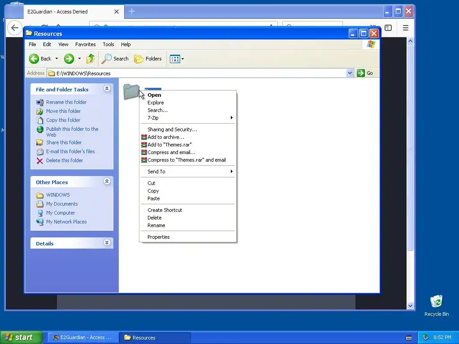The width and height of the screenshot is (459, 344).
Task: Choose Rename in the context menu
Action: (x=188, y=226)
